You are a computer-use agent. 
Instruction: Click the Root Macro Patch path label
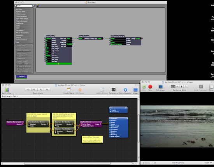pyautogui.click(x=10, y=96)
